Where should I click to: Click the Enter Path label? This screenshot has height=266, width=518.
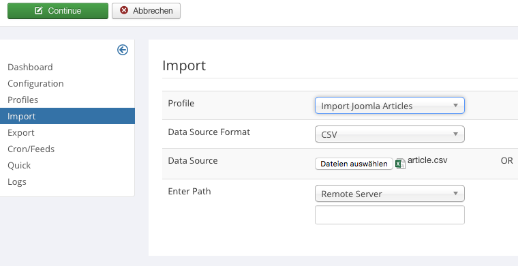(189, 192)
